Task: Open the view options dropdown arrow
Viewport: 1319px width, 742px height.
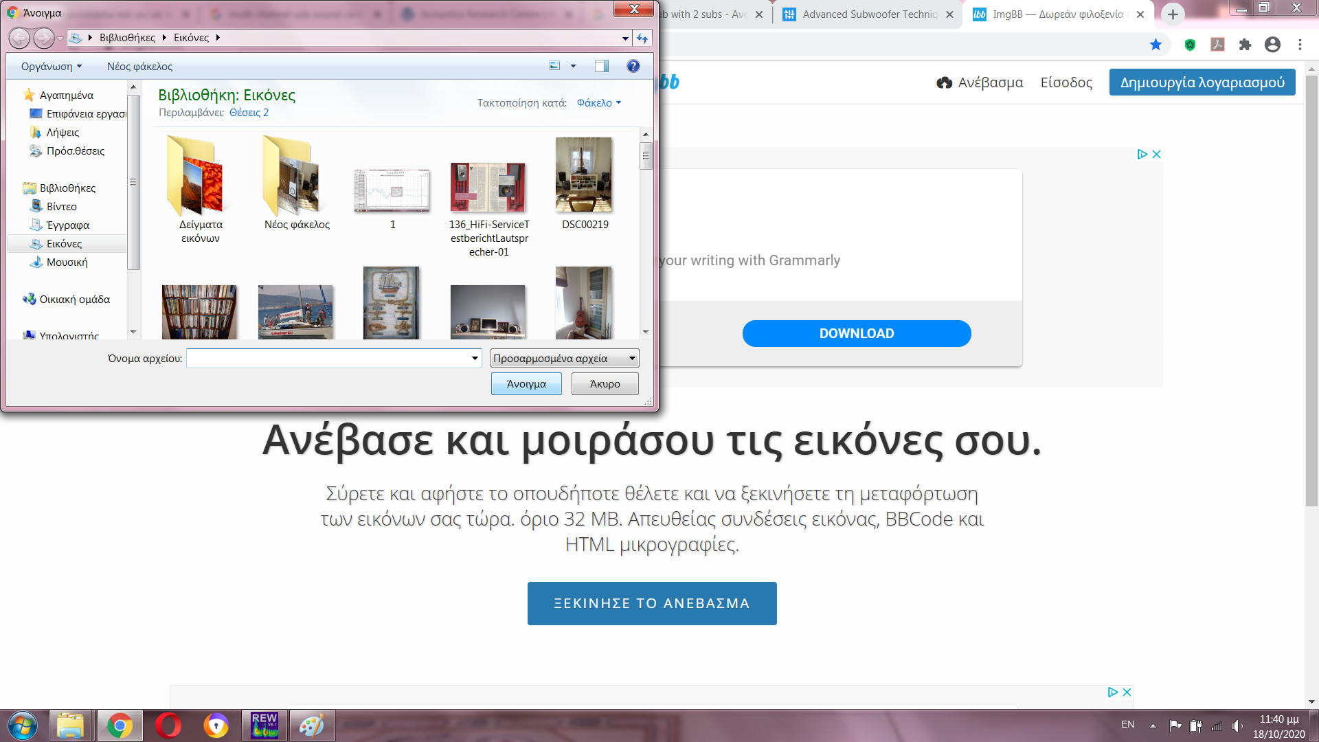Action: click(573, 66)
